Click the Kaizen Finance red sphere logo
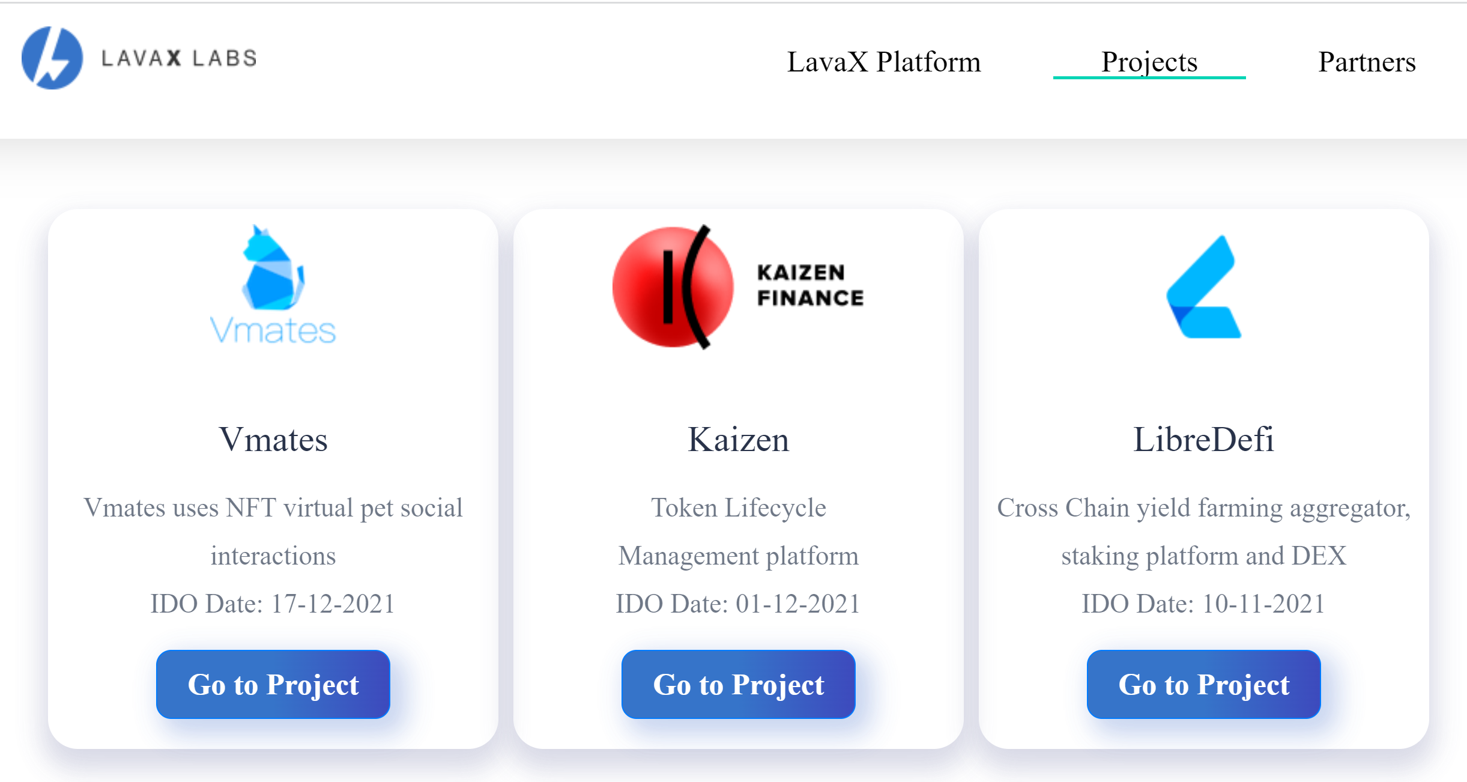 coord(673,287)
